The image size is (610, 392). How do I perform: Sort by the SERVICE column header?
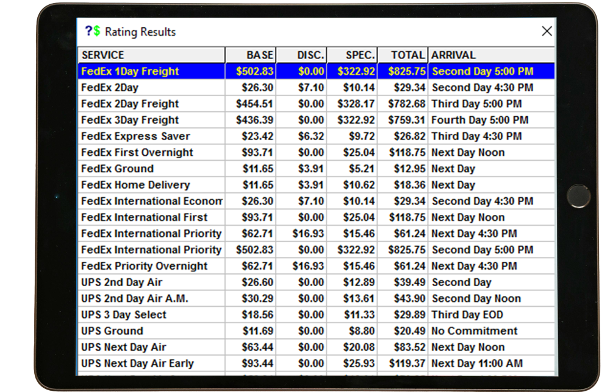tap(151, 55)
